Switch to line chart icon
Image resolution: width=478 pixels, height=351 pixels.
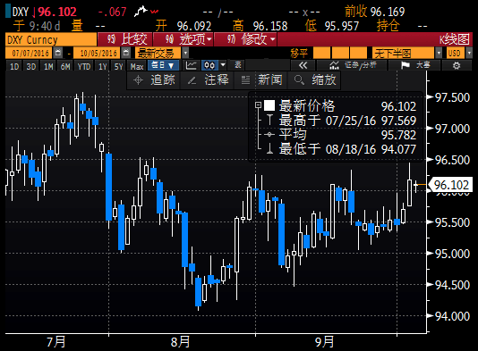click(192, 65)
